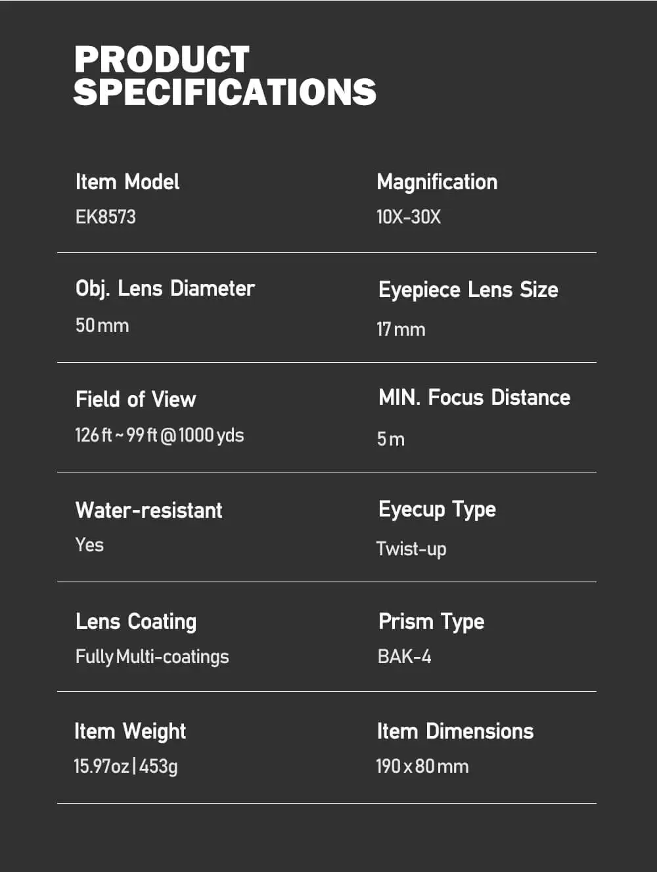
Task: Click the 10X-30X magnification value
Action: pos(409,217)
